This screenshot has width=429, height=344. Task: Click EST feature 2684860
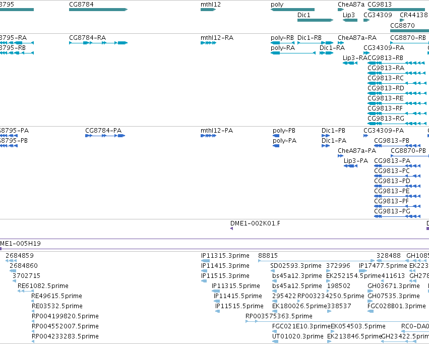(x=13, y=271)
